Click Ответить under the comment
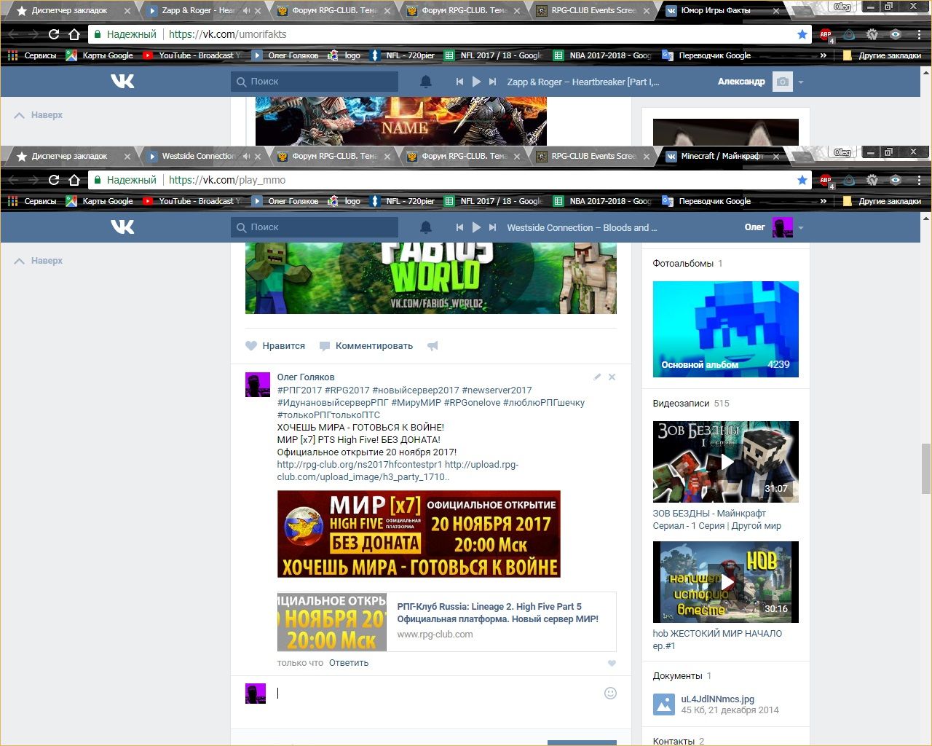Image resolution: width=932 pixels, height=746 pixels. coord(349,663)
